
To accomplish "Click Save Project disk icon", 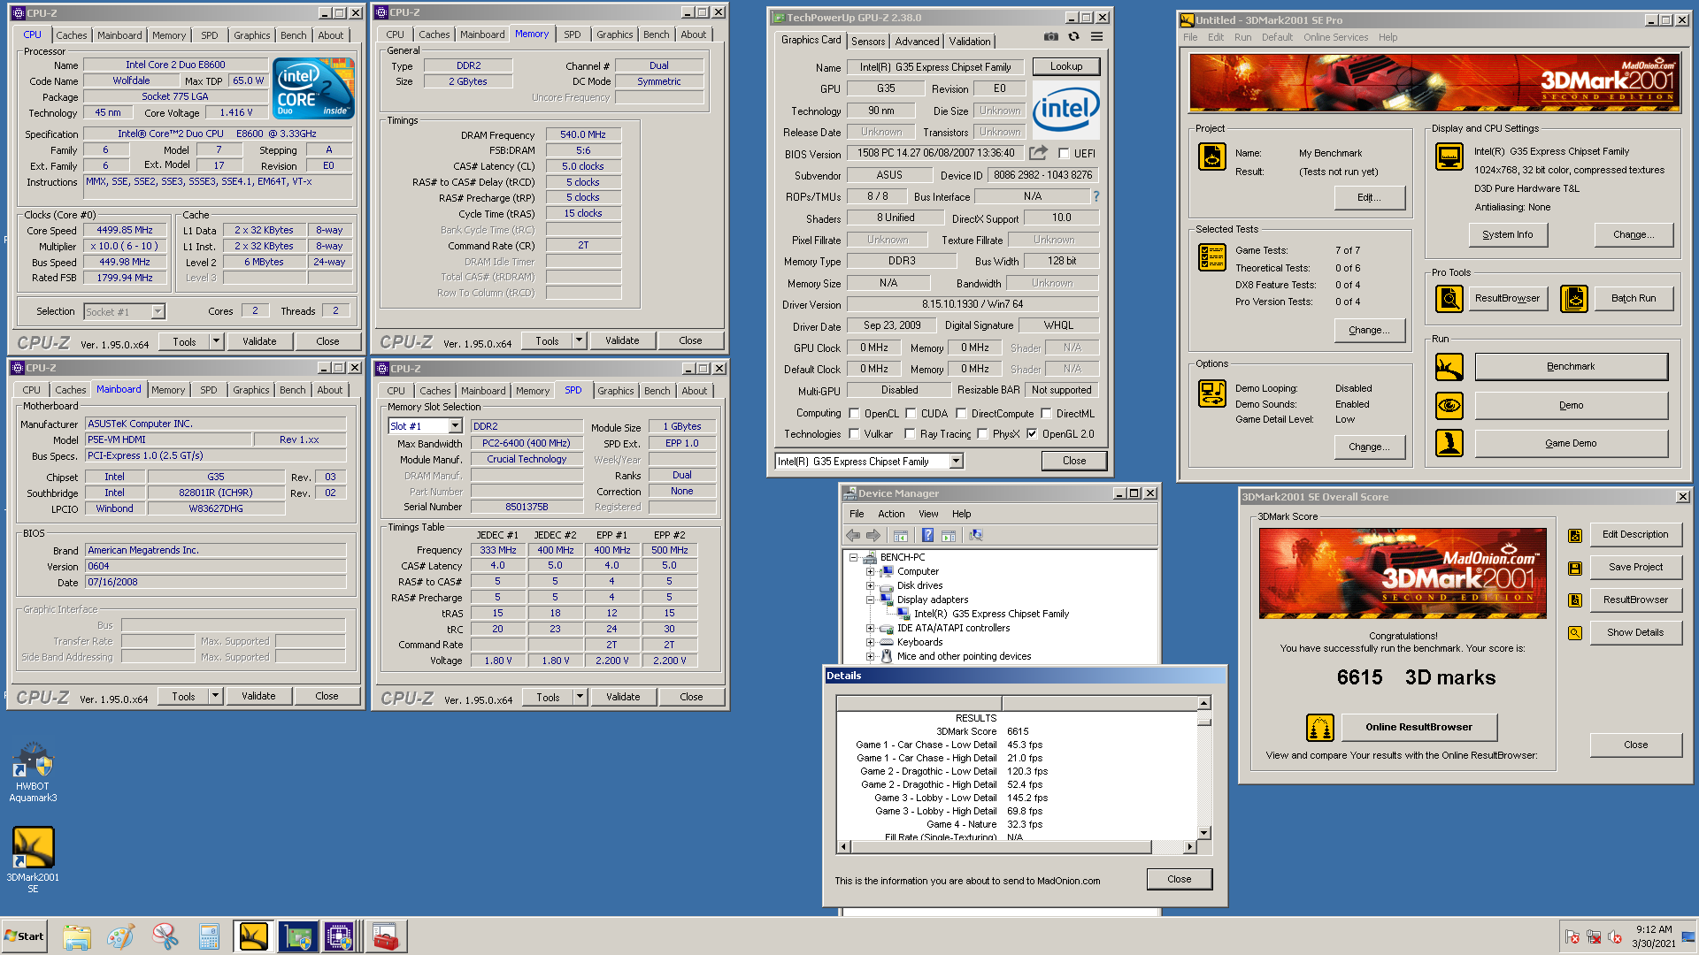I will pyautogui.click(x=1575, y=568).
